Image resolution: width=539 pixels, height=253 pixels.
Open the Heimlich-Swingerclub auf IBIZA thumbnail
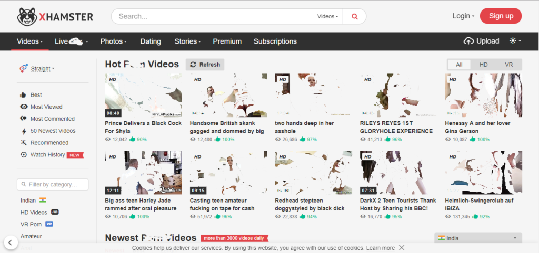point(483,173)
